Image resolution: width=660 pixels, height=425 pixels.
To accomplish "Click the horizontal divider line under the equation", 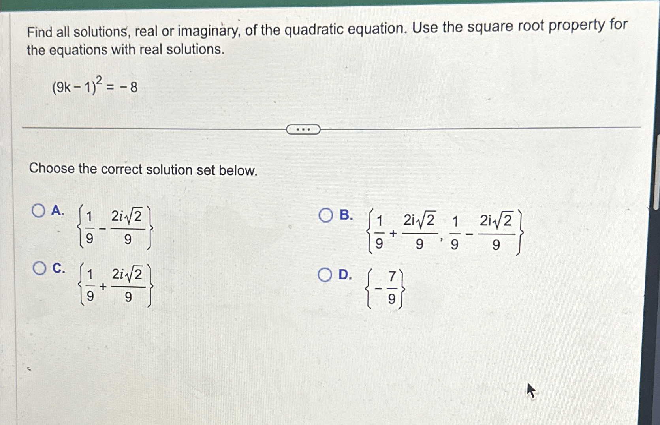I will click(158, 127).
